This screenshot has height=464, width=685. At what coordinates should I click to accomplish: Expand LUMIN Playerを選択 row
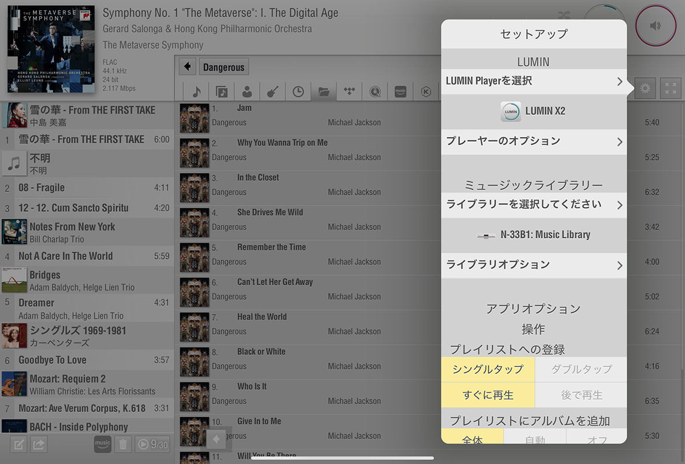click(533, 82)
